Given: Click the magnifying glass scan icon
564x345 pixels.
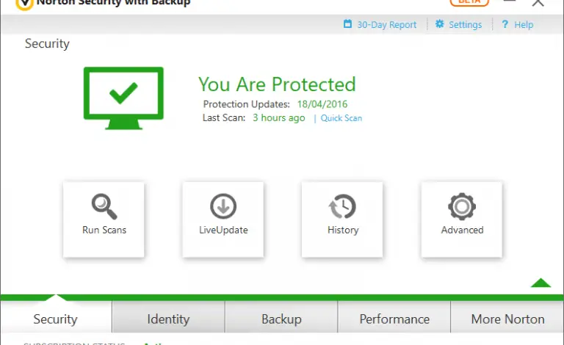Looking at the screenshot, I should [104, 206].
